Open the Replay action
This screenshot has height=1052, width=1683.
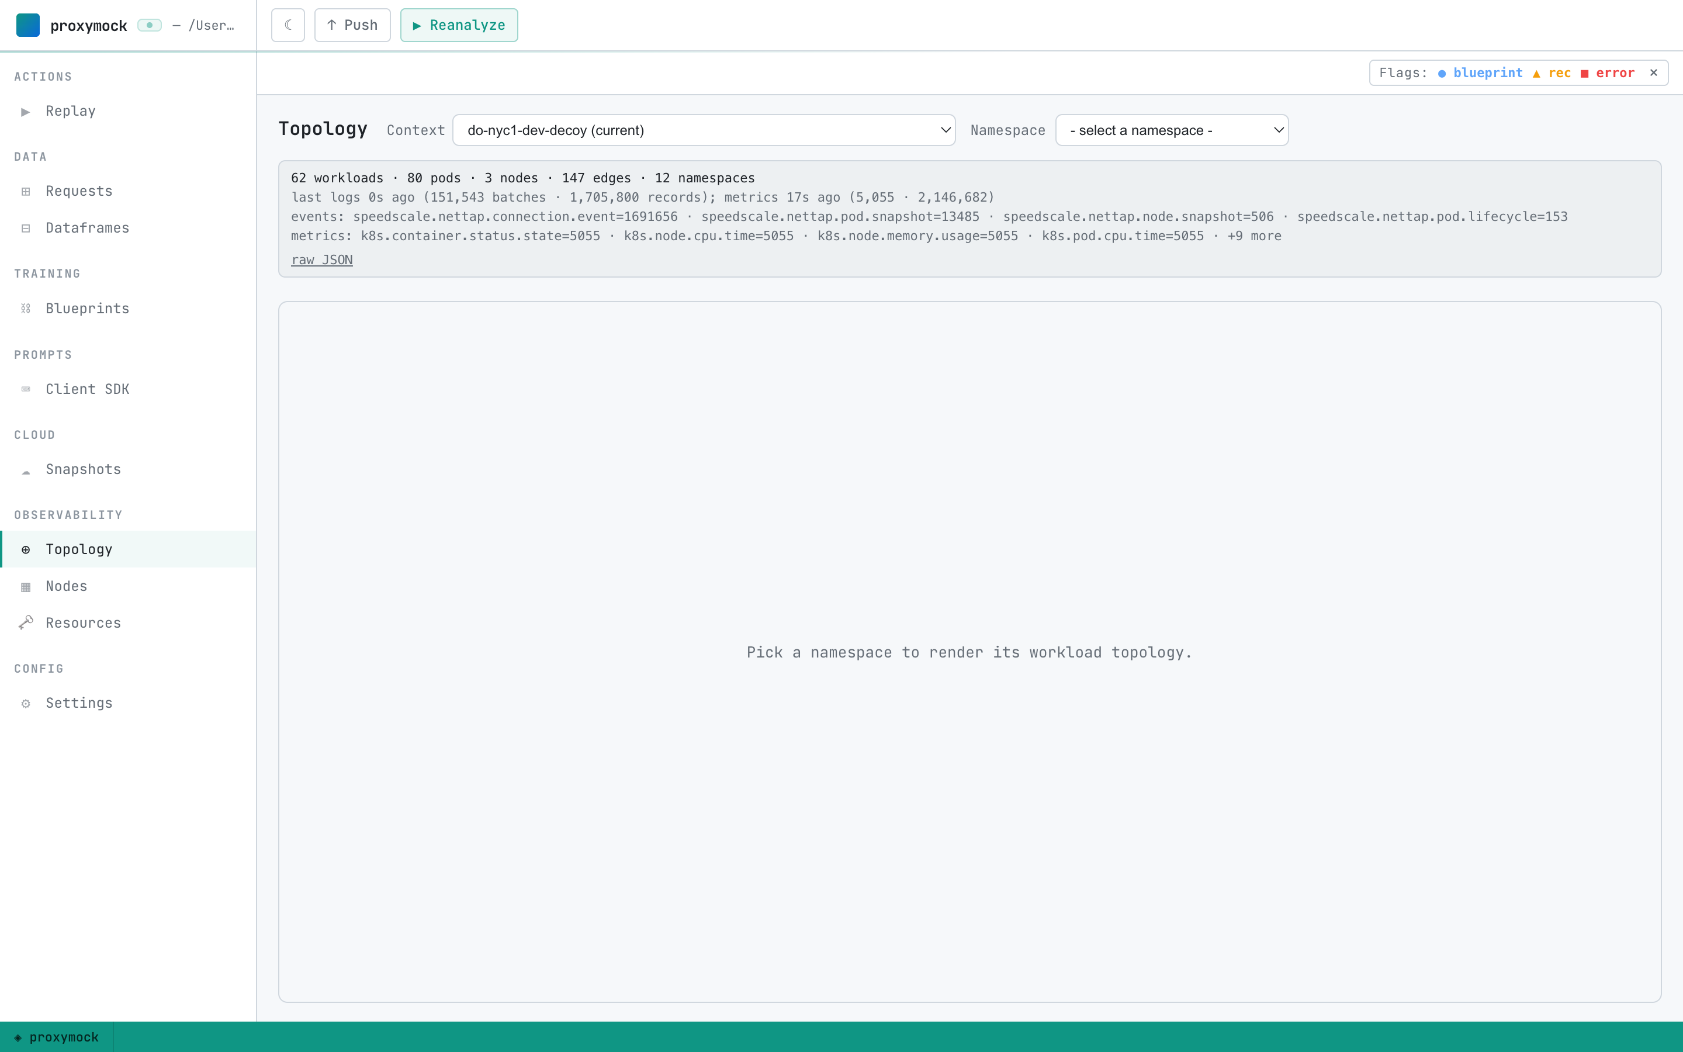128,111
